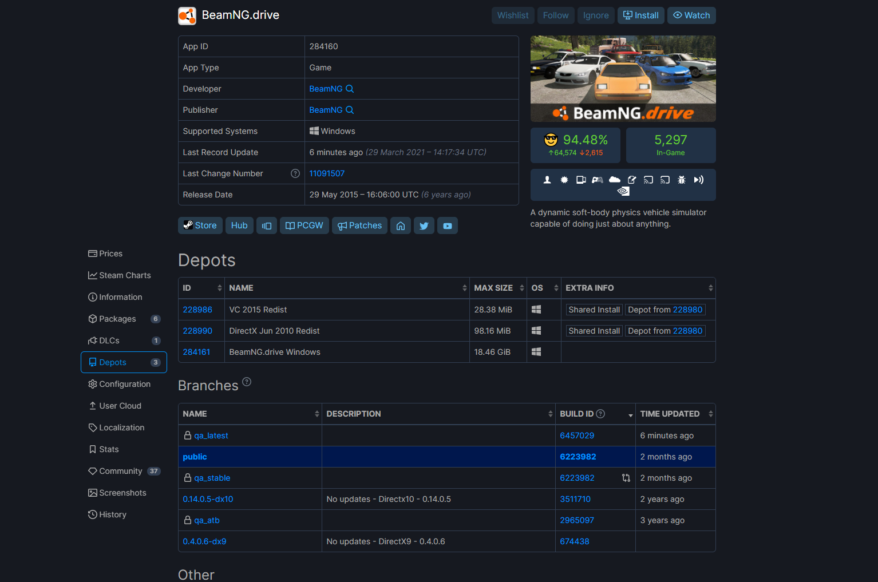Click the help icon in Build ID header
Image resolution: width=878 pixels, height=582 pixels.
pyautogui.click(x=600, y=414)
